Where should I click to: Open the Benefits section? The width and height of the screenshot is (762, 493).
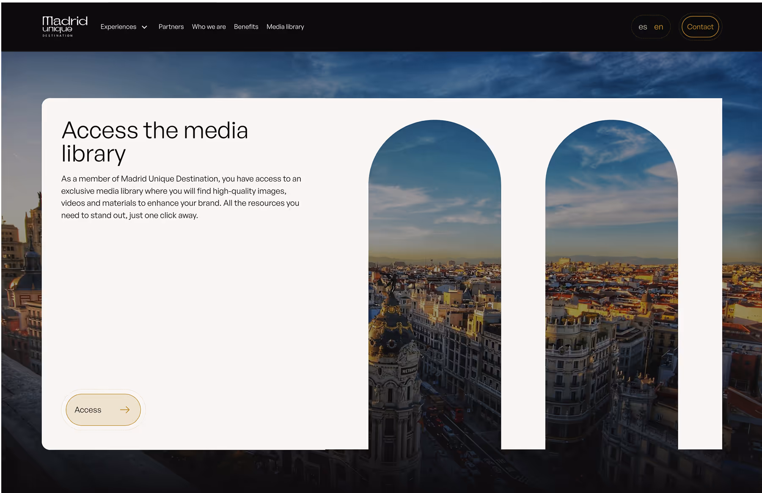tap(246, 27)
